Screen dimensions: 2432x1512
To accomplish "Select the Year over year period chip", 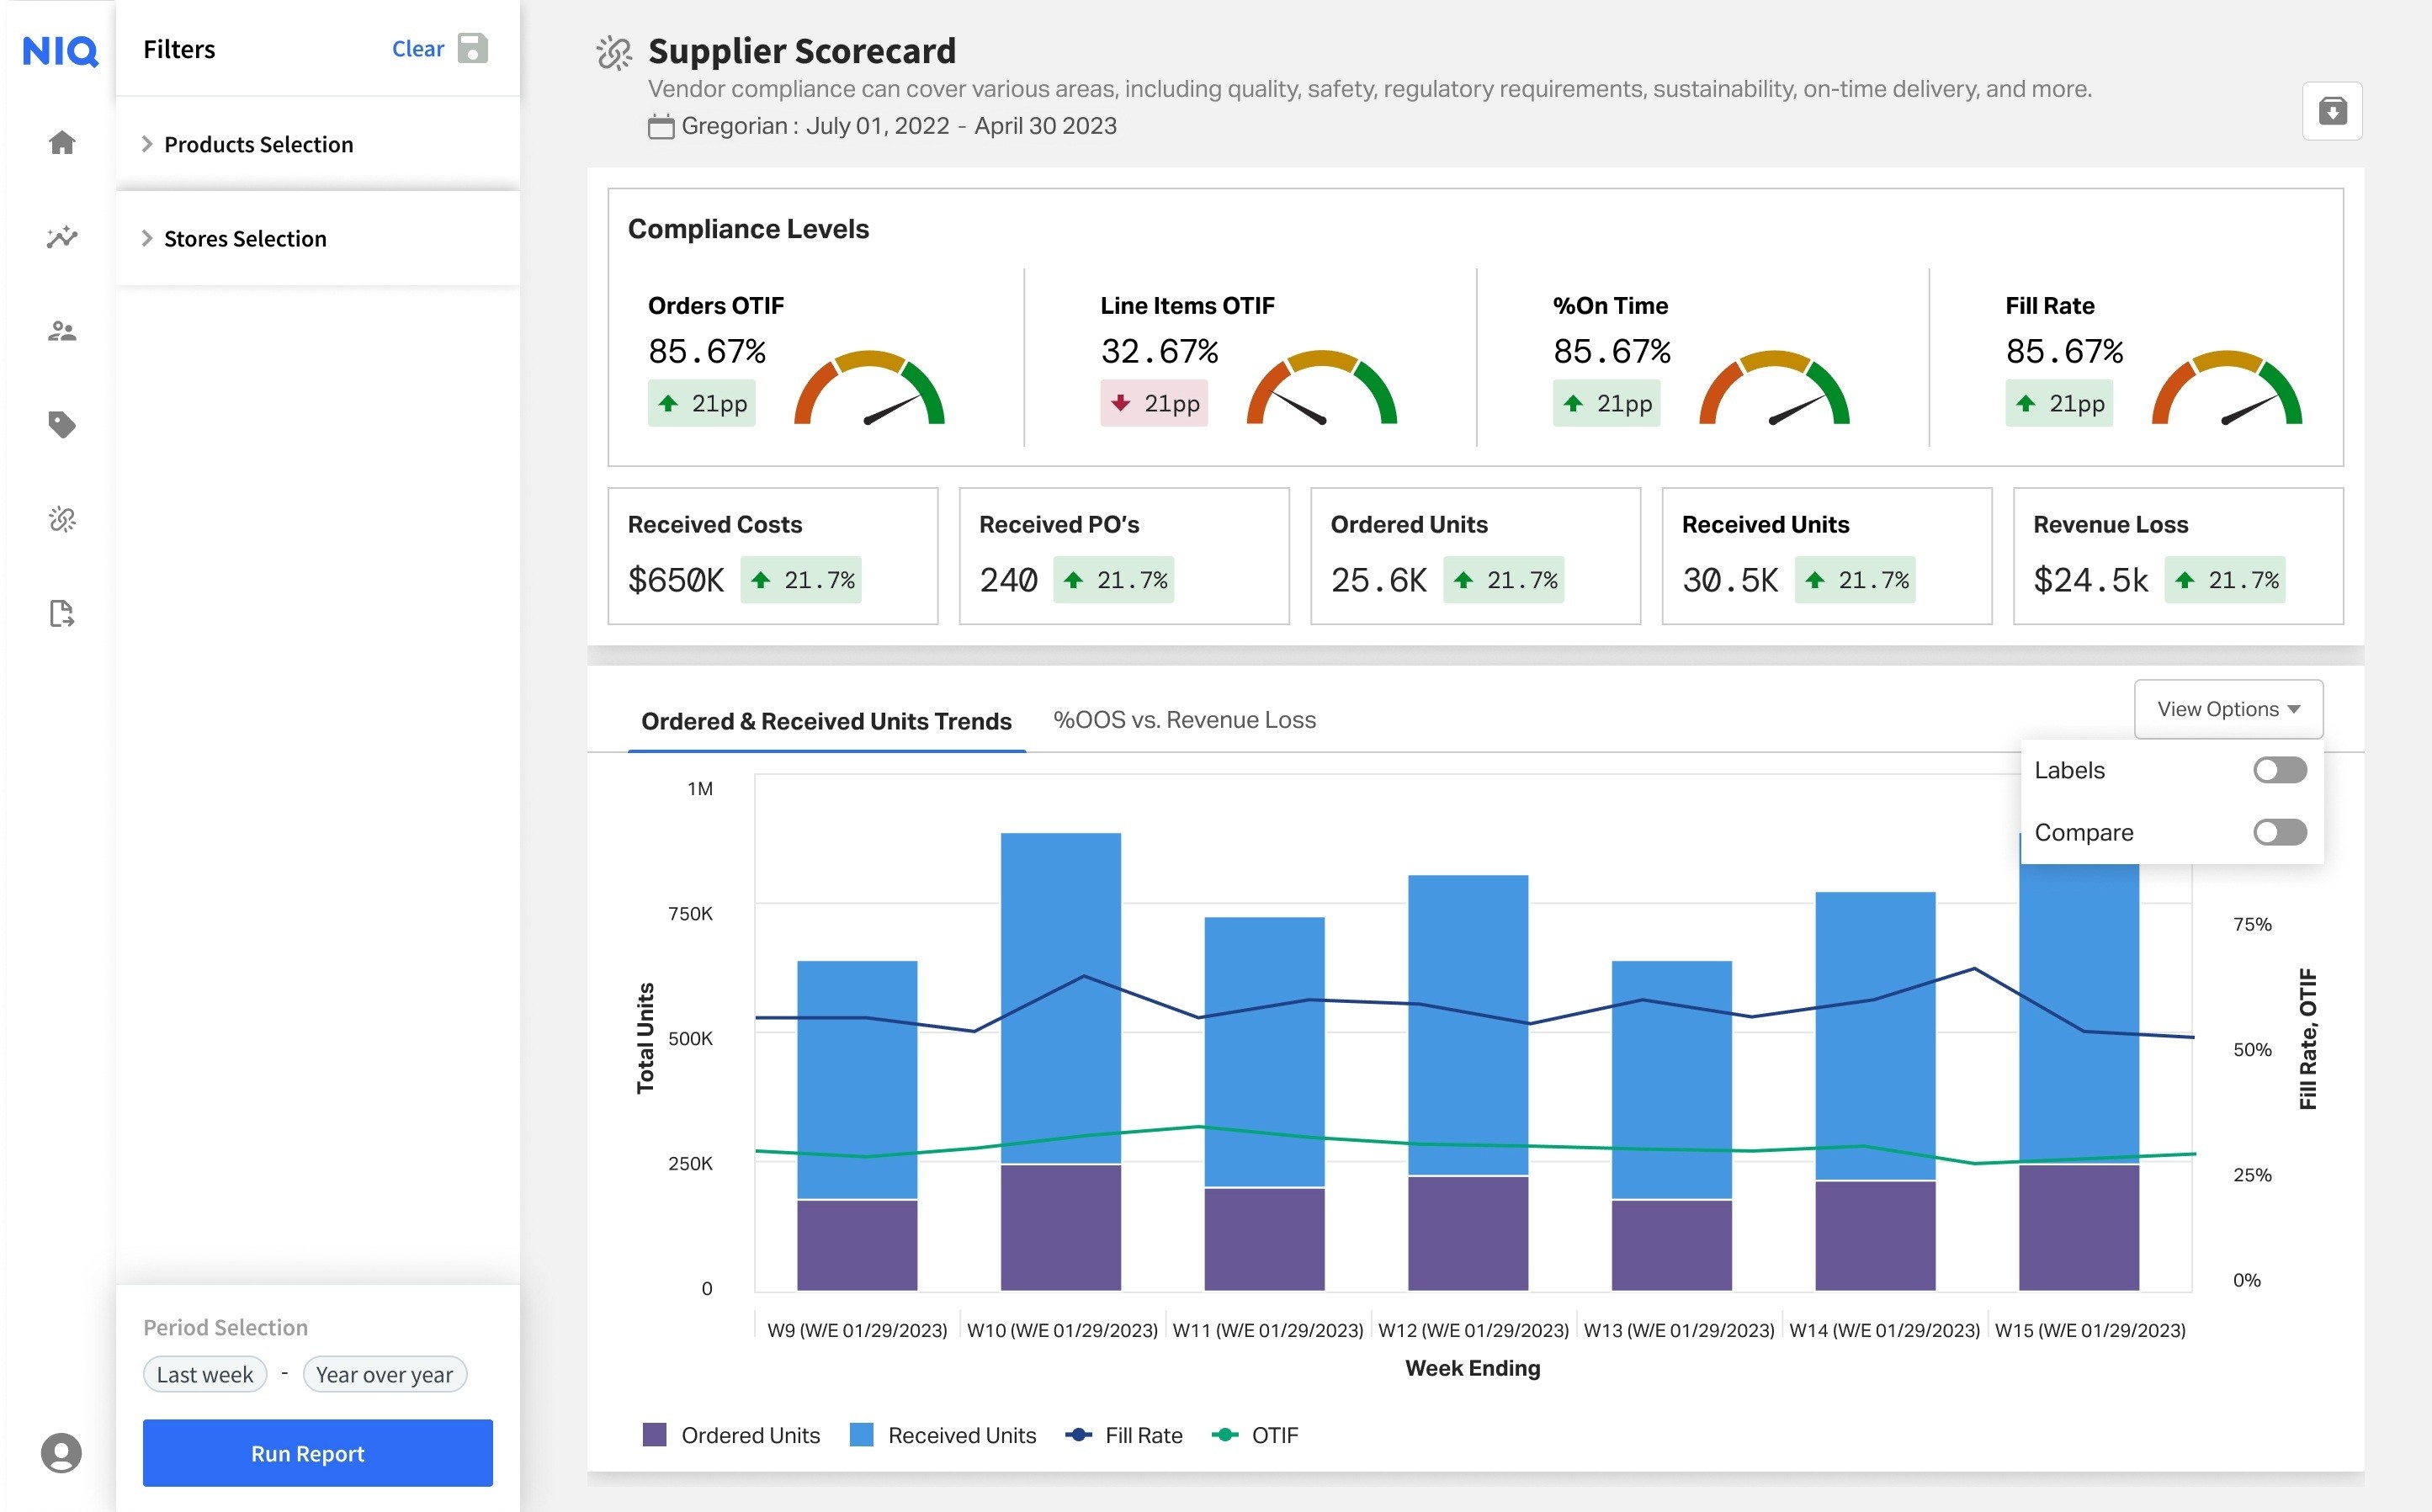I will pos(384,1374).
